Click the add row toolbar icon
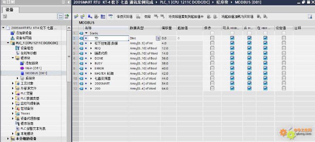Screen dimensions: 315x142 [x=82, y=17]
